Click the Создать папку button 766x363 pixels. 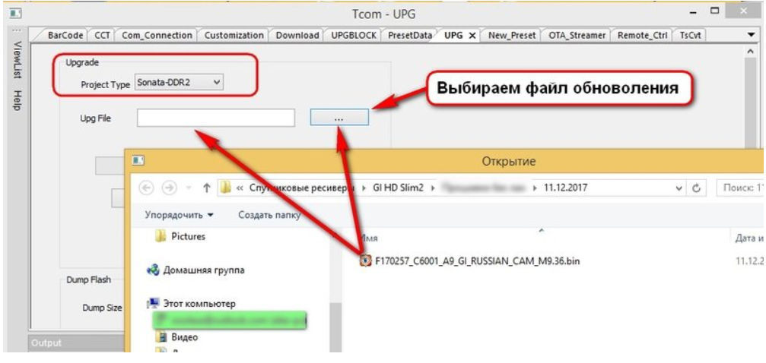click(x=269, y=215)
